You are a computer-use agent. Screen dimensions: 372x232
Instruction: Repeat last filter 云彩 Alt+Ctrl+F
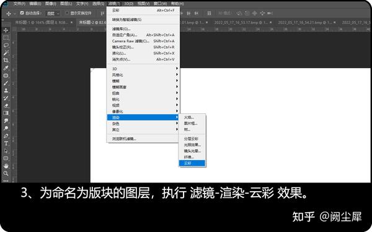pyautogui.click(x=143, y=11)
